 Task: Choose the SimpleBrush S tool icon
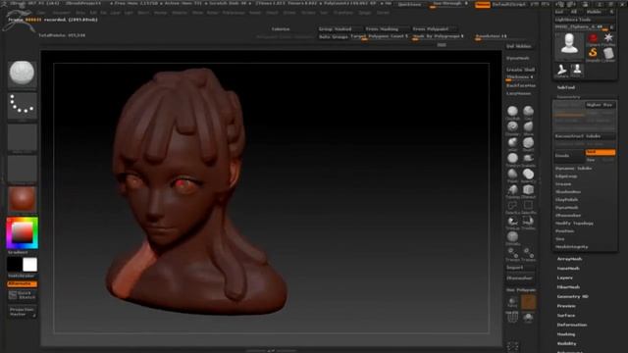point(593,53)
